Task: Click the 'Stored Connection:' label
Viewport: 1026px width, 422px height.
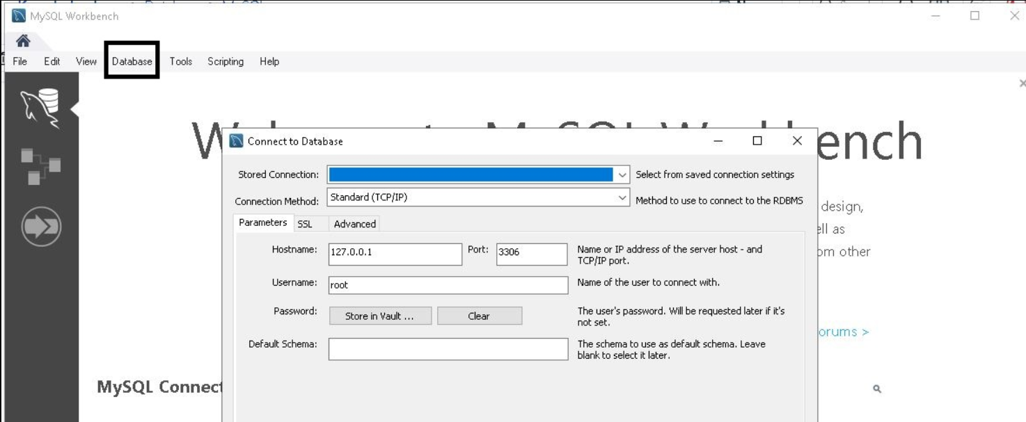Action: coord(278,175)
